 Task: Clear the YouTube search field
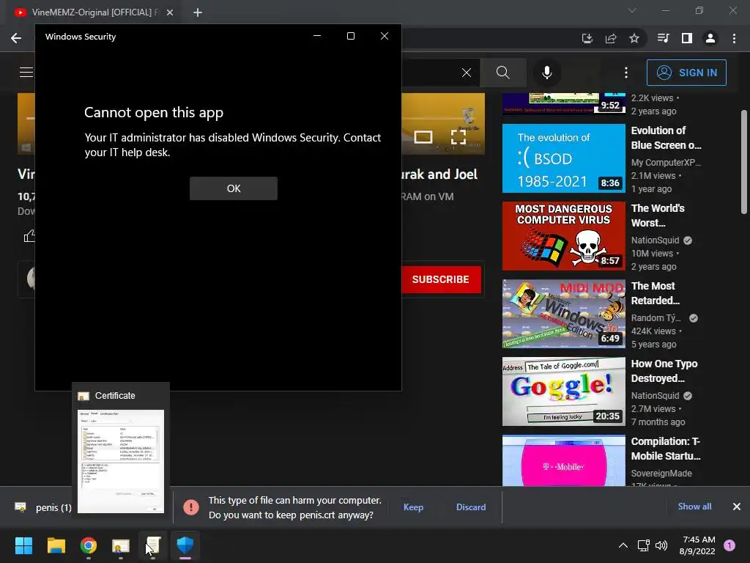point(467,73)
